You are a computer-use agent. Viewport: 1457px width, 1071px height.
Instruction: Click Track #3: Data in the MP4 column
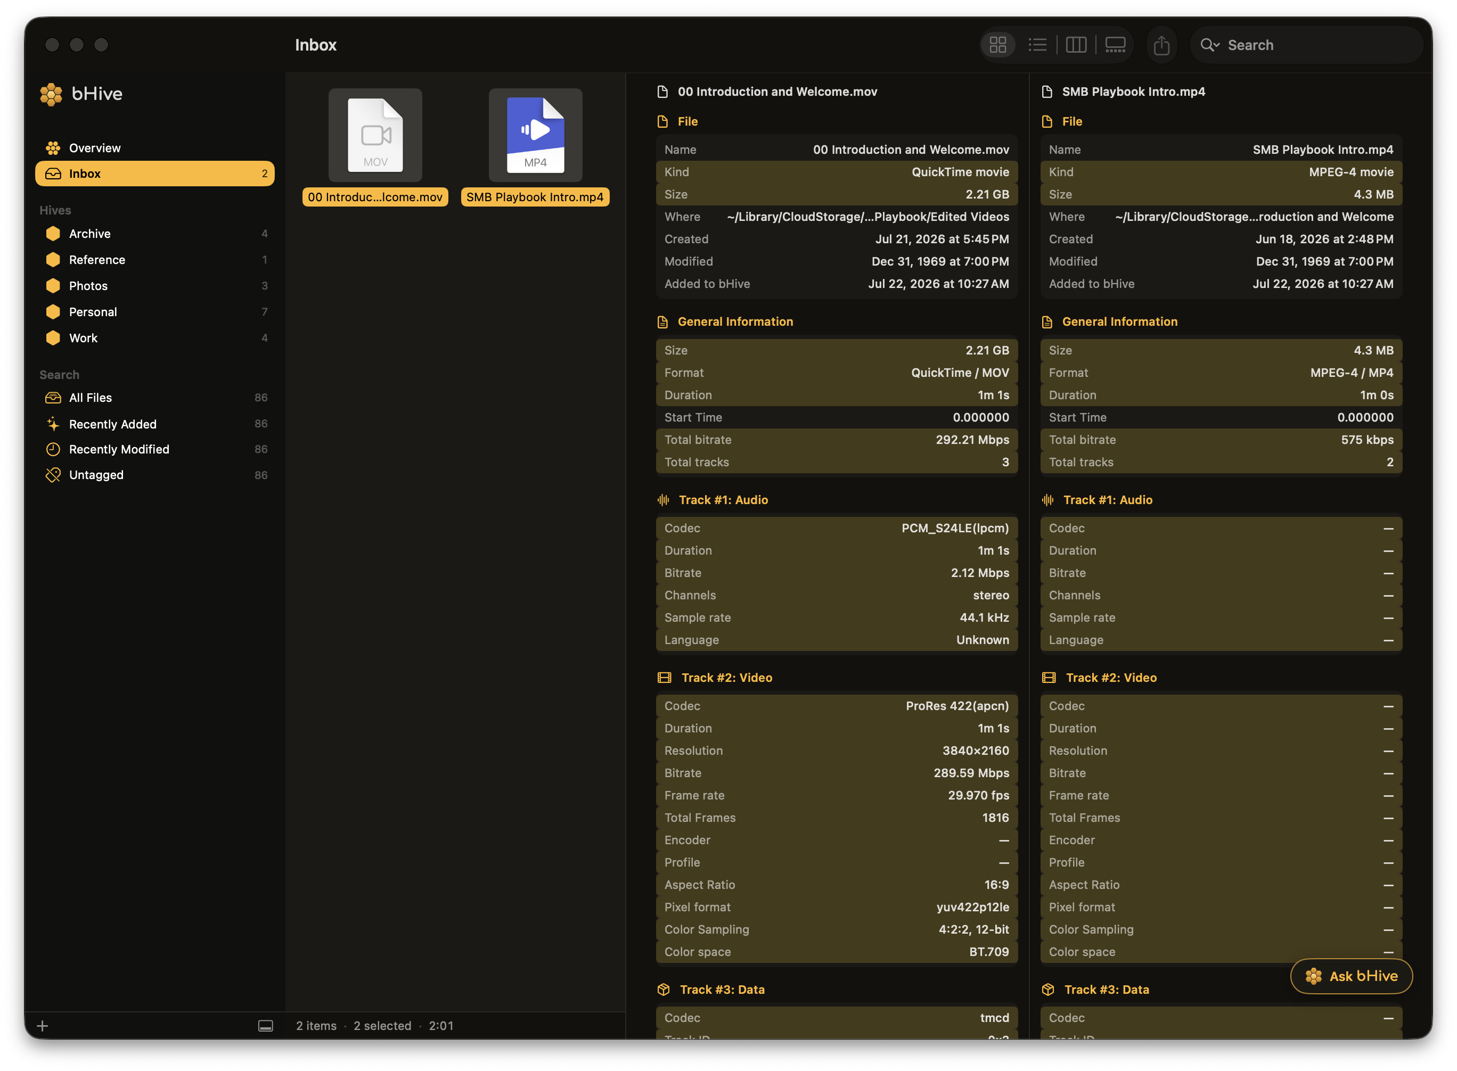[1107, 990]
